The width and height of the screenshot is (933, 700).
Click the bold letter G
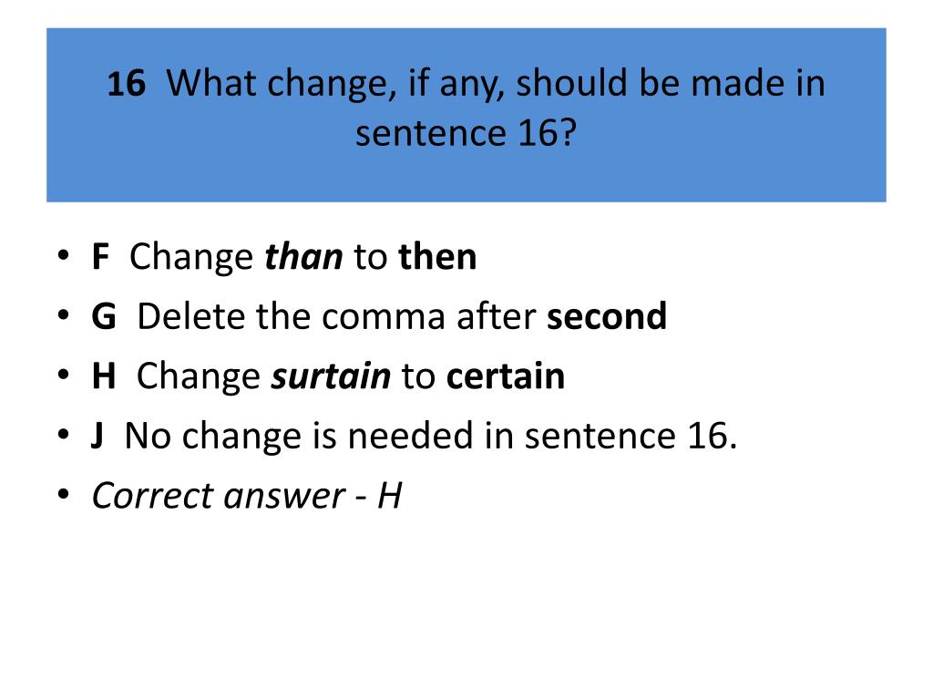pyautogui.click(x=104, y=316)
